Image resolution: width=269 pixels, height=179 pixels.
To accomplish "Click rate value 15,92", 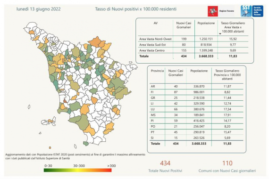I will pos(233,39).
